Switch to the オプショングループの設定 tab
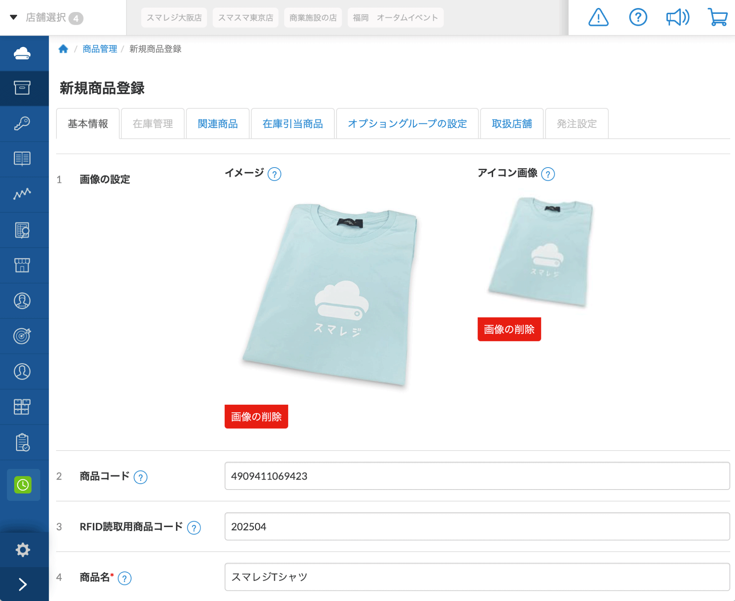 click(x=407, y=124)
